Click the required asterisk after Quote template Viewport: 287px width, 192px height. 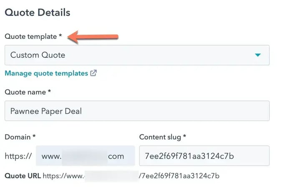[x=60, y=35]
